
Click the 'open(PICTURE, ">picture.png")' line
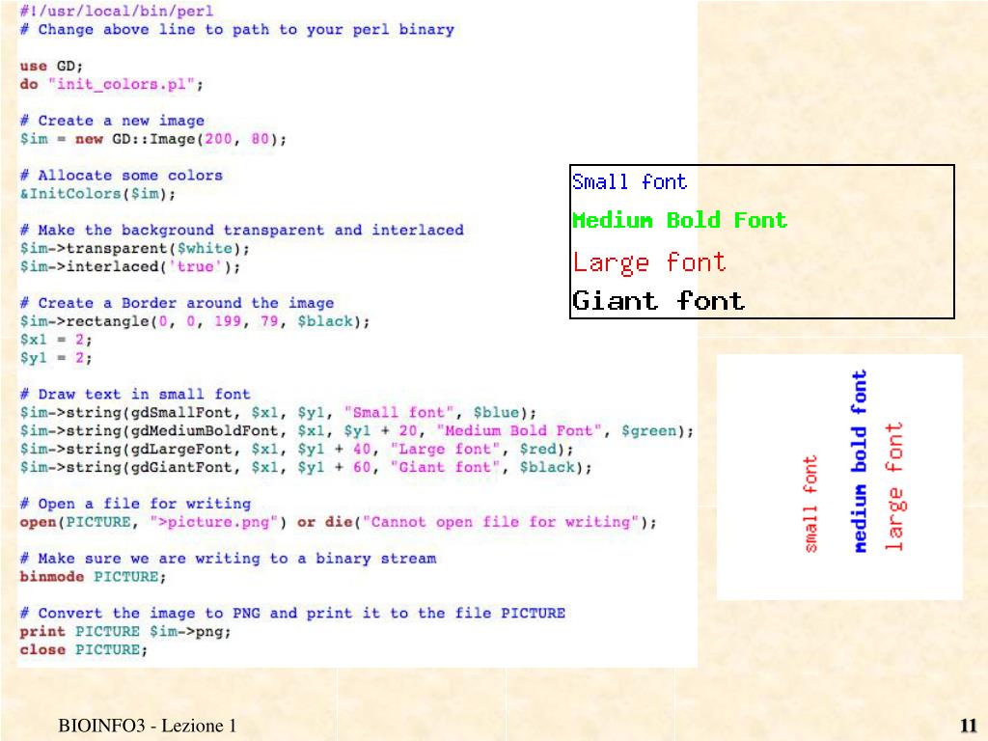[339, 522]
